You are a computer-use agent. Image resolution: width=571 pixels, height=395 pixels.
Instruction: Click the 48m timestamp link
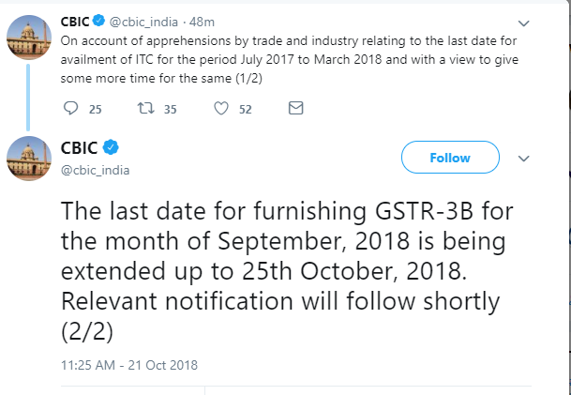coord(202,23)
